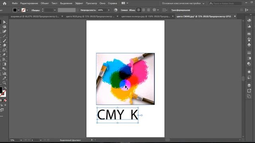
Task: Open the Просмотр menu
Action: [x=91, y=3]
